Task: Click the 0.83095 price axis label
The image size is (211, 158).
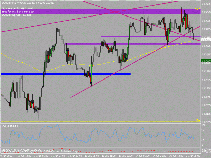Action: click(206, 54)
